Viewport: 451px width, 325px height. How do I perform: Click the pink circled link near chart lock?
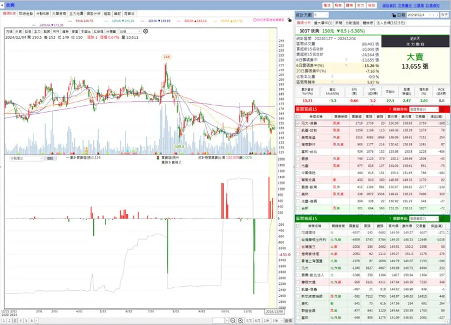[x=269, y=20]
